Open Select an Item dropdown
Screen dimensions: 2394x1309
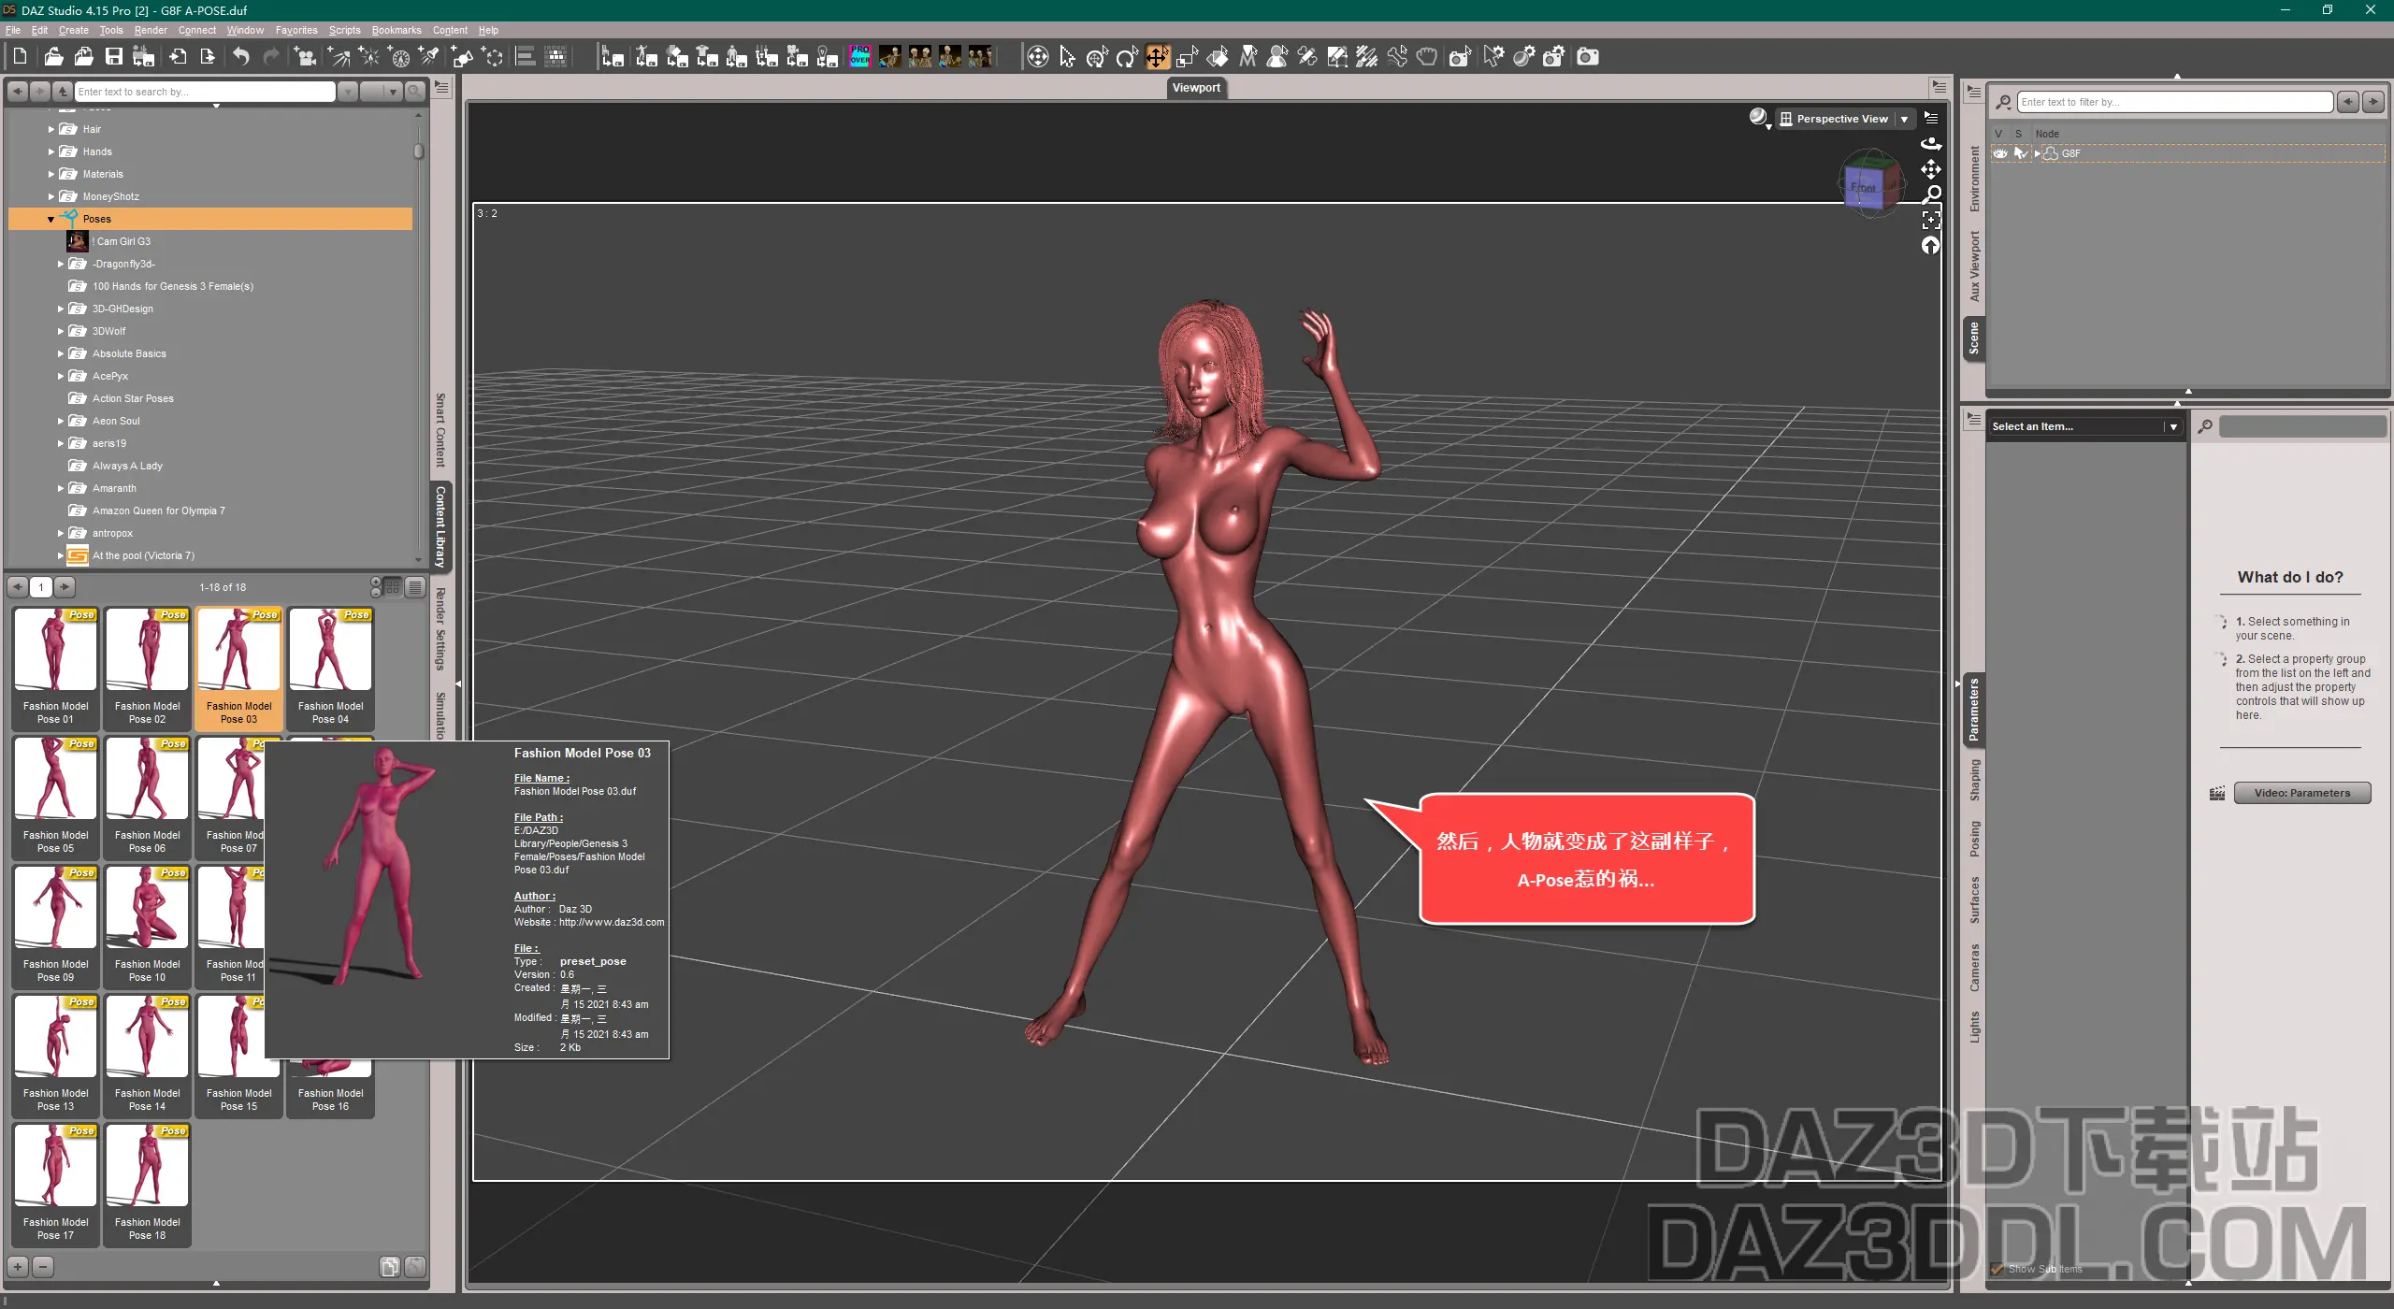[2084, 426]
